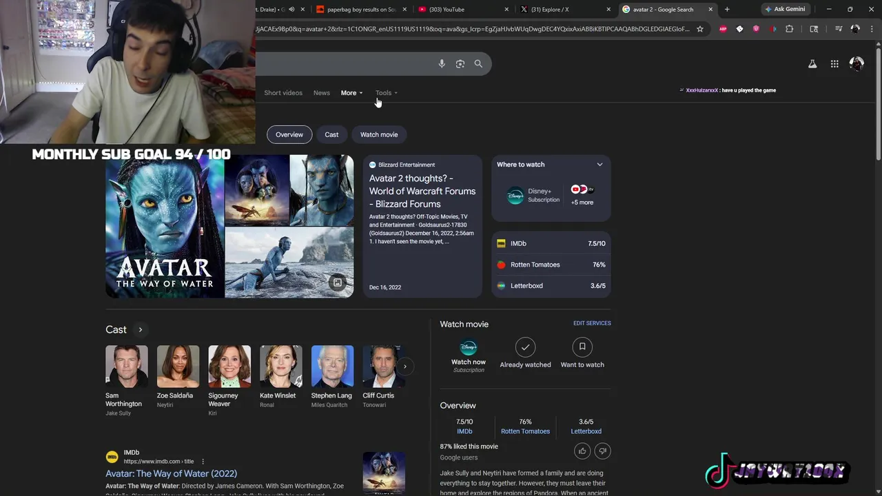882x496 pixels.
Task: Open Cliff Curtis cast photo
Action: [383, 366]
